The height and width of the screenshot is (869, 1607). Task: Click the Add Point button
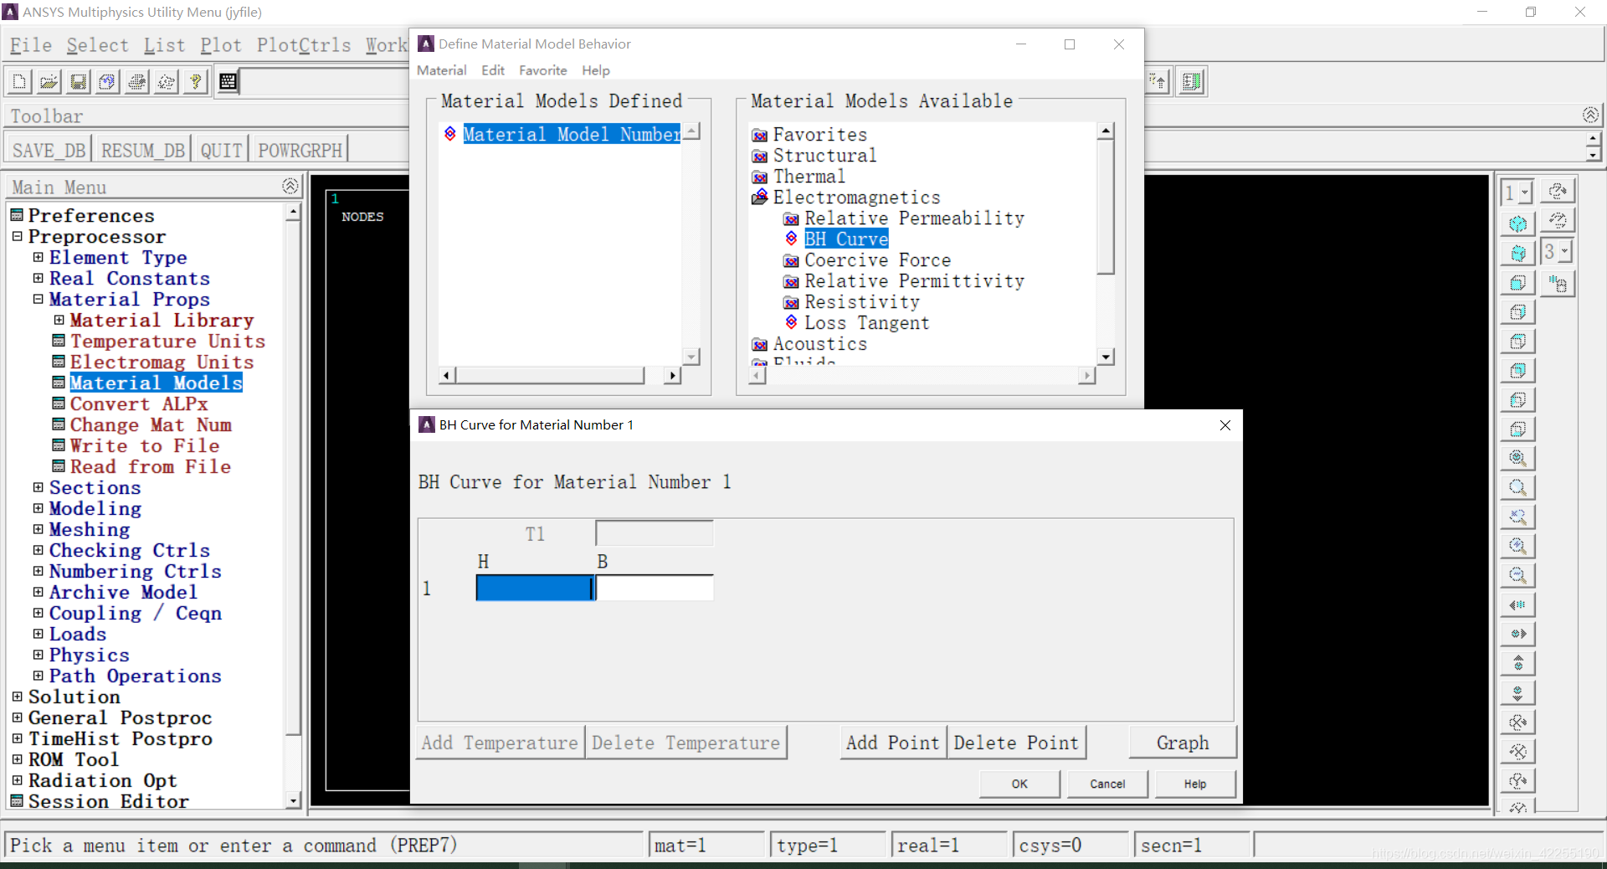(x=892, y=743)
